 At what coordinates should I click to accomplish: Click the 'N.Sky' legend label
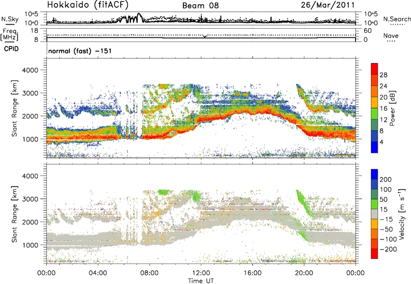point(10,19)
